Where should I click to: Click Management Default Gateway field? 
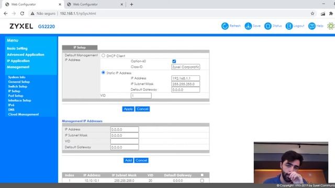125,147
